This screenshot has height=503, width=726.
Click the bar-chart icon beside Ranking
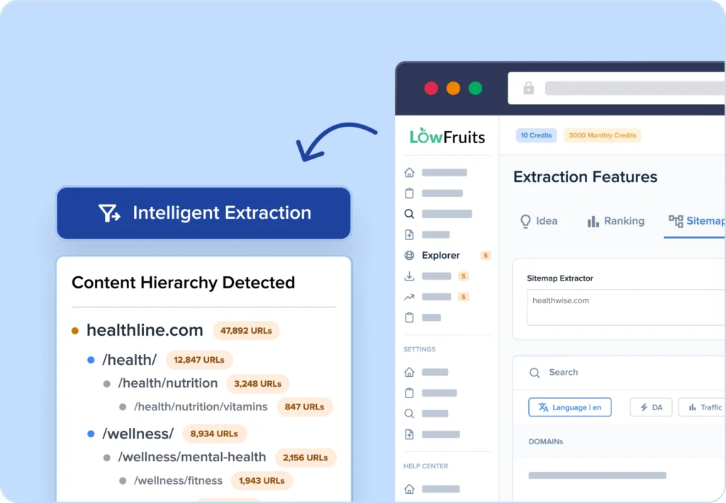point(593,221)
